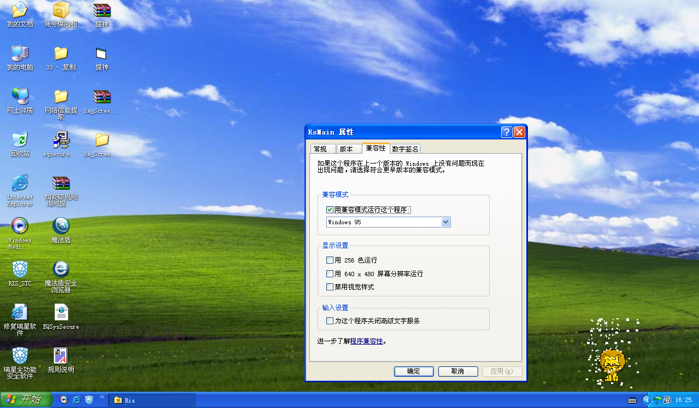The width and height of the screenshot is (699, 408).
Task: Enable 禁用视觉样式 checkbox
Action: (x=330, y=287)
